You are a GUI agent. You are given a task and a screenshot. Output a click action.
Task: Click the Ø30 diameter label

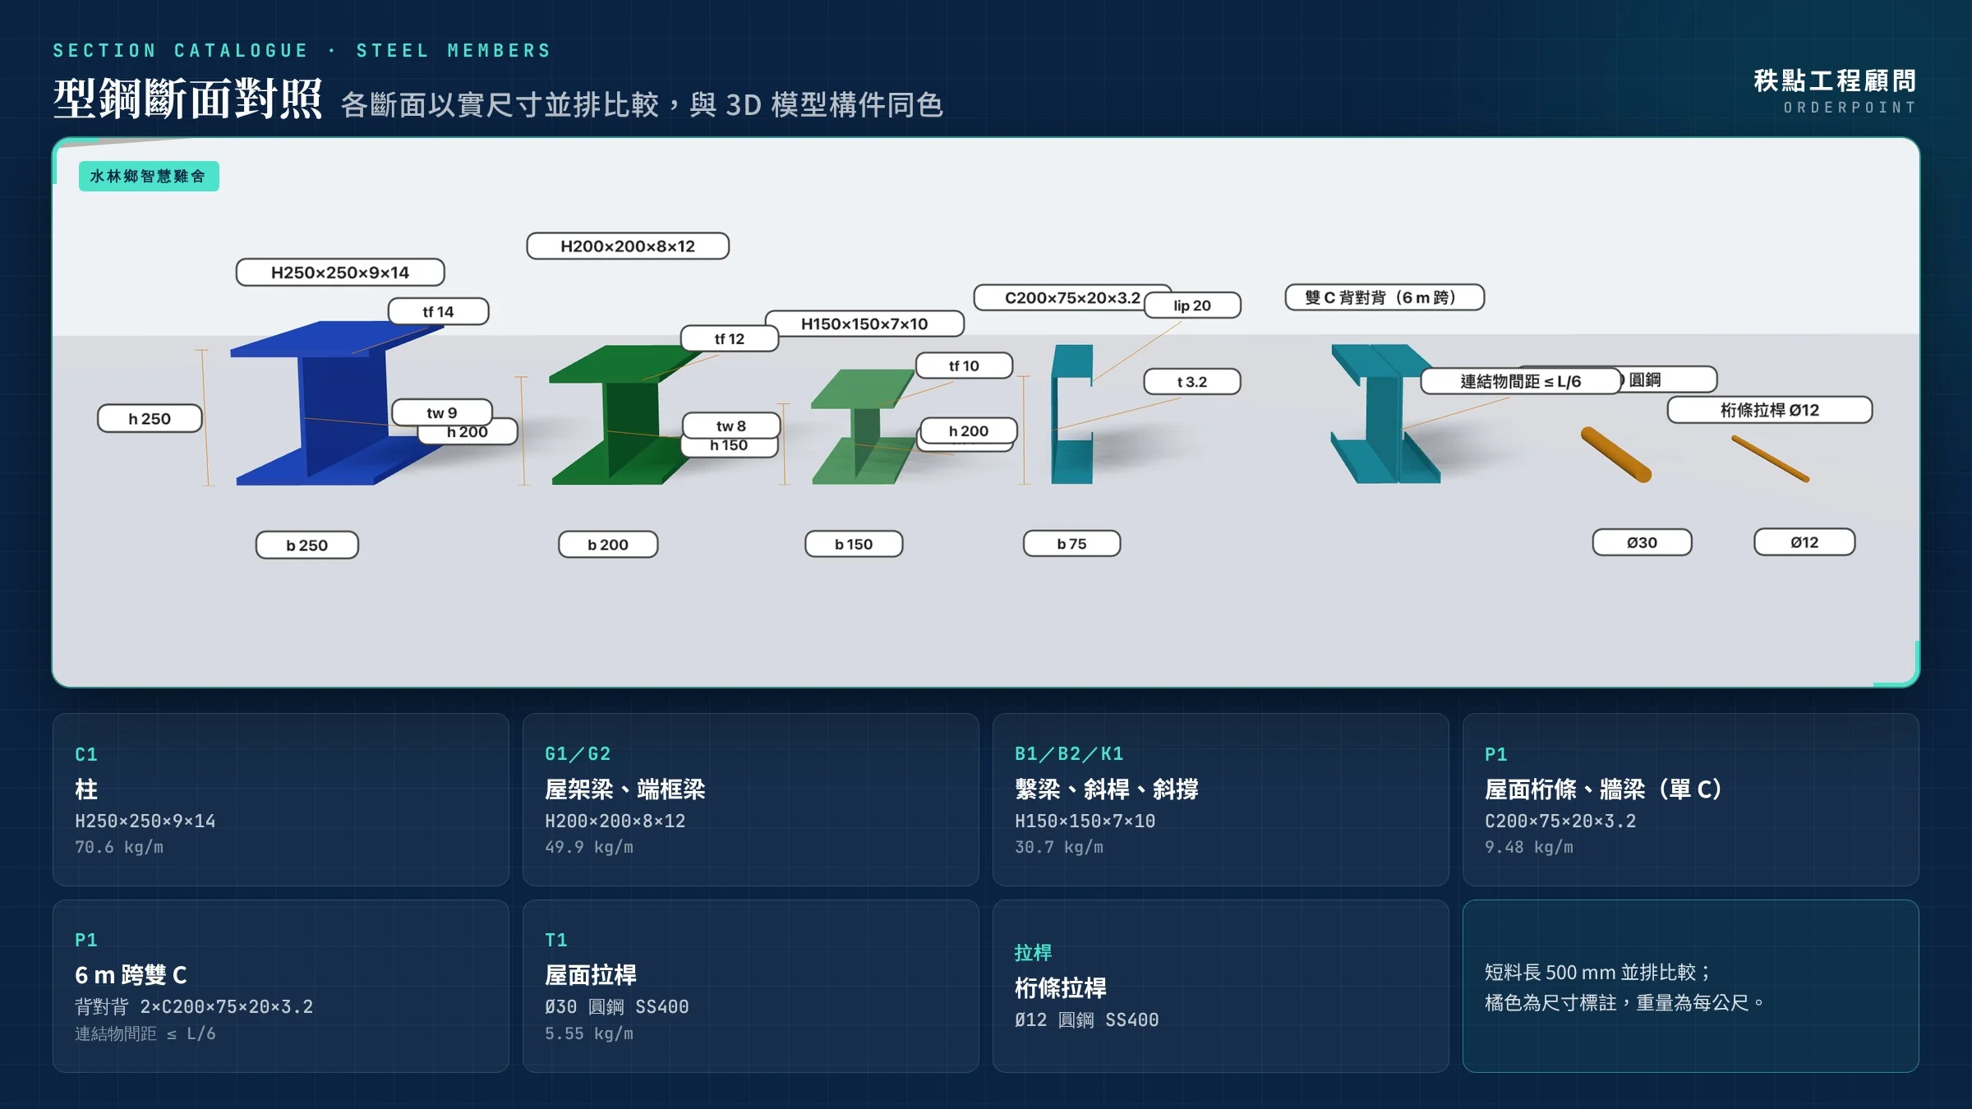click(1642, 542)
